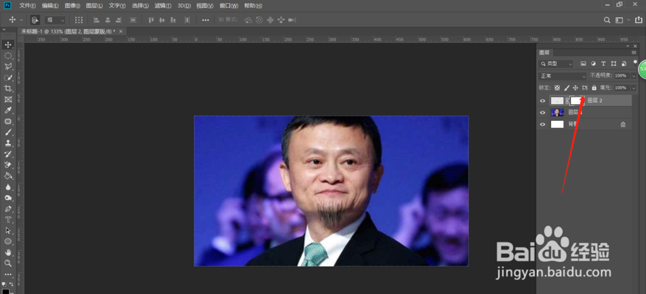
Task: Open the more align options ellipsis
Action: pos(205,20)
